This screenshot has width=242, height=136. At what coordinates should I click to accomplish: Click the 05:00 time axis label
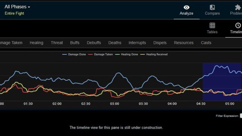tap(230, 104)
